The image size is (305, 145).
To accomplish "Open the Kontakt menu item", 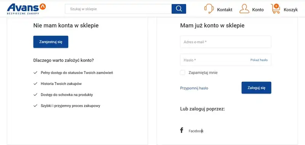I will coord(225,10).
